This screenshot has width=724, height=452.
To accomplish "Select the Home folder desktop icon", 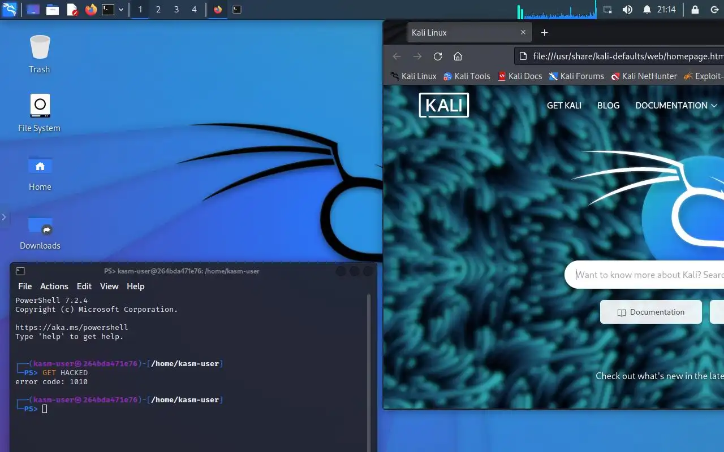I will pos(40,172).
